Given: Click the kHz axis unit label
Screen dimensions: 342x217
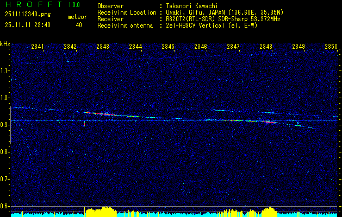Looking at the screenshot, I should pos(5,44).
